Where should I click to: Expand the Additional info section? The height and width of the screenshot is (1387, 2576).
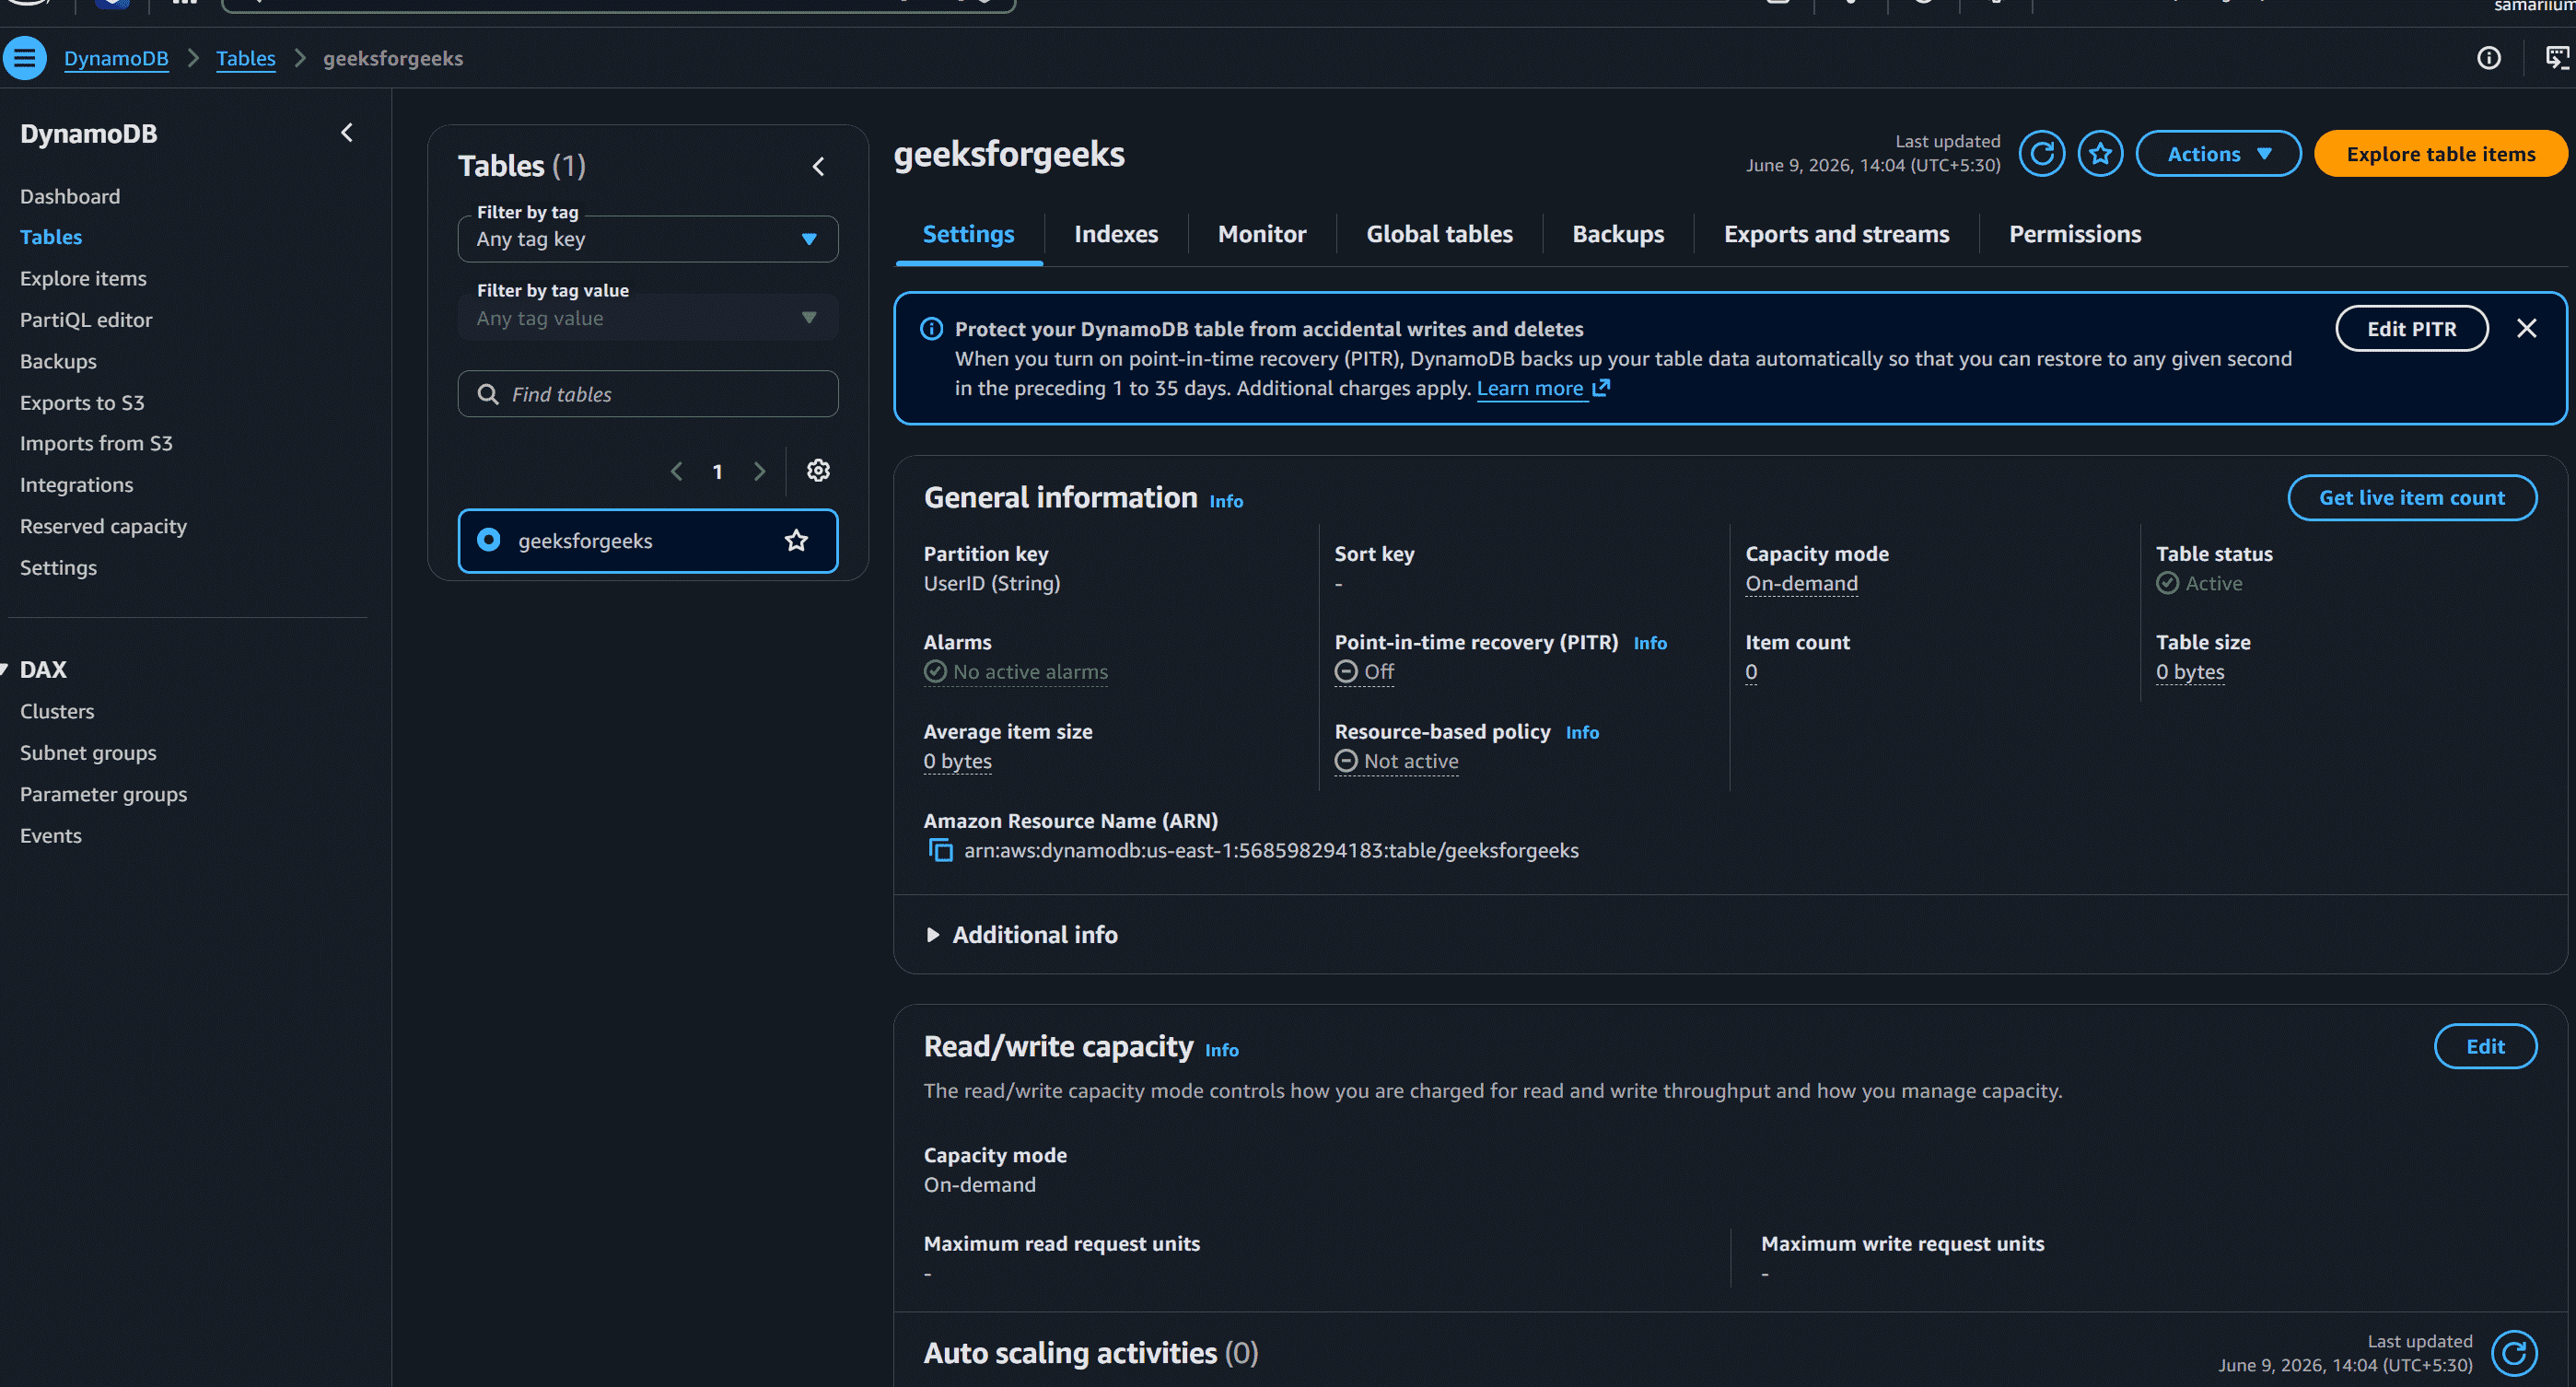tap(1021, 934)
